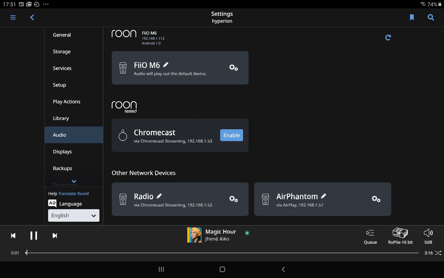The image size is (444, 278).
Task: Open the search magnifier
Action: coord(431,18)
